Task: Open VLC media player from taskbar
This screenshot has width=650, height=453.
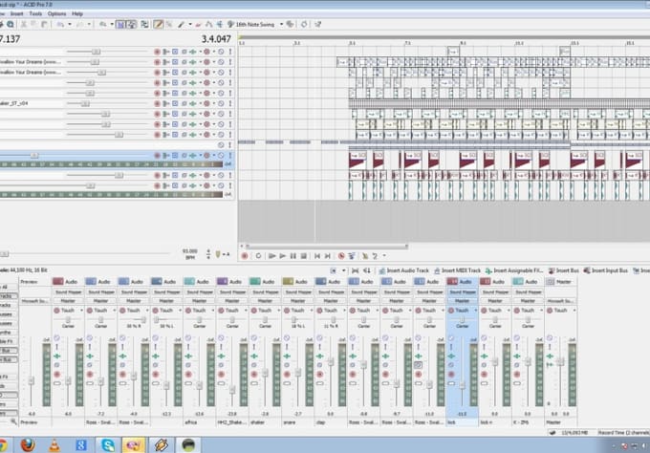Action: point(54,444)
